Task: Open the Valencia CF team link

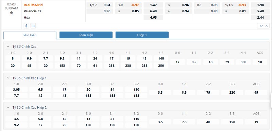Action: tap(33, 11)
